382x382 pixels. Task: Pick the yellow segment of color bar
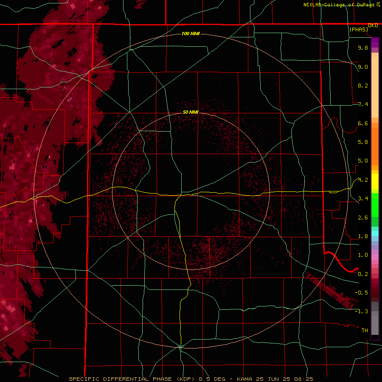point(375,182)
